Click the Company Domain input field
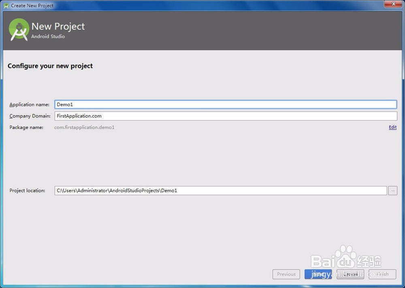405x288 pixels. point(226,116)
